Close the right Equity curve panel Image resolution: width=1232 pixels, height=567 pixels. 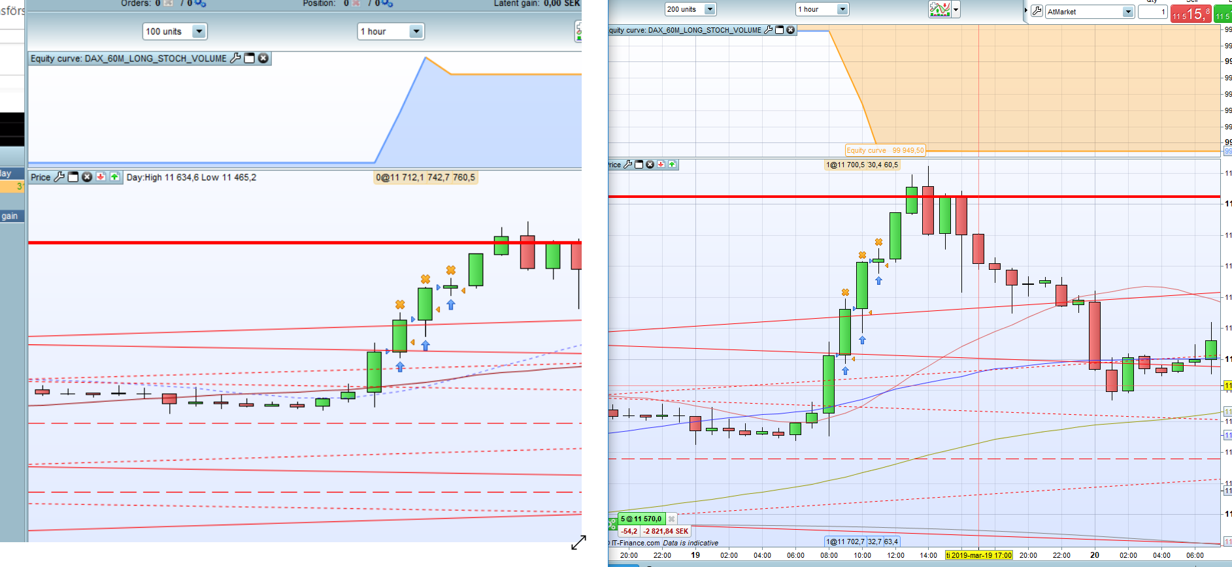790,30
